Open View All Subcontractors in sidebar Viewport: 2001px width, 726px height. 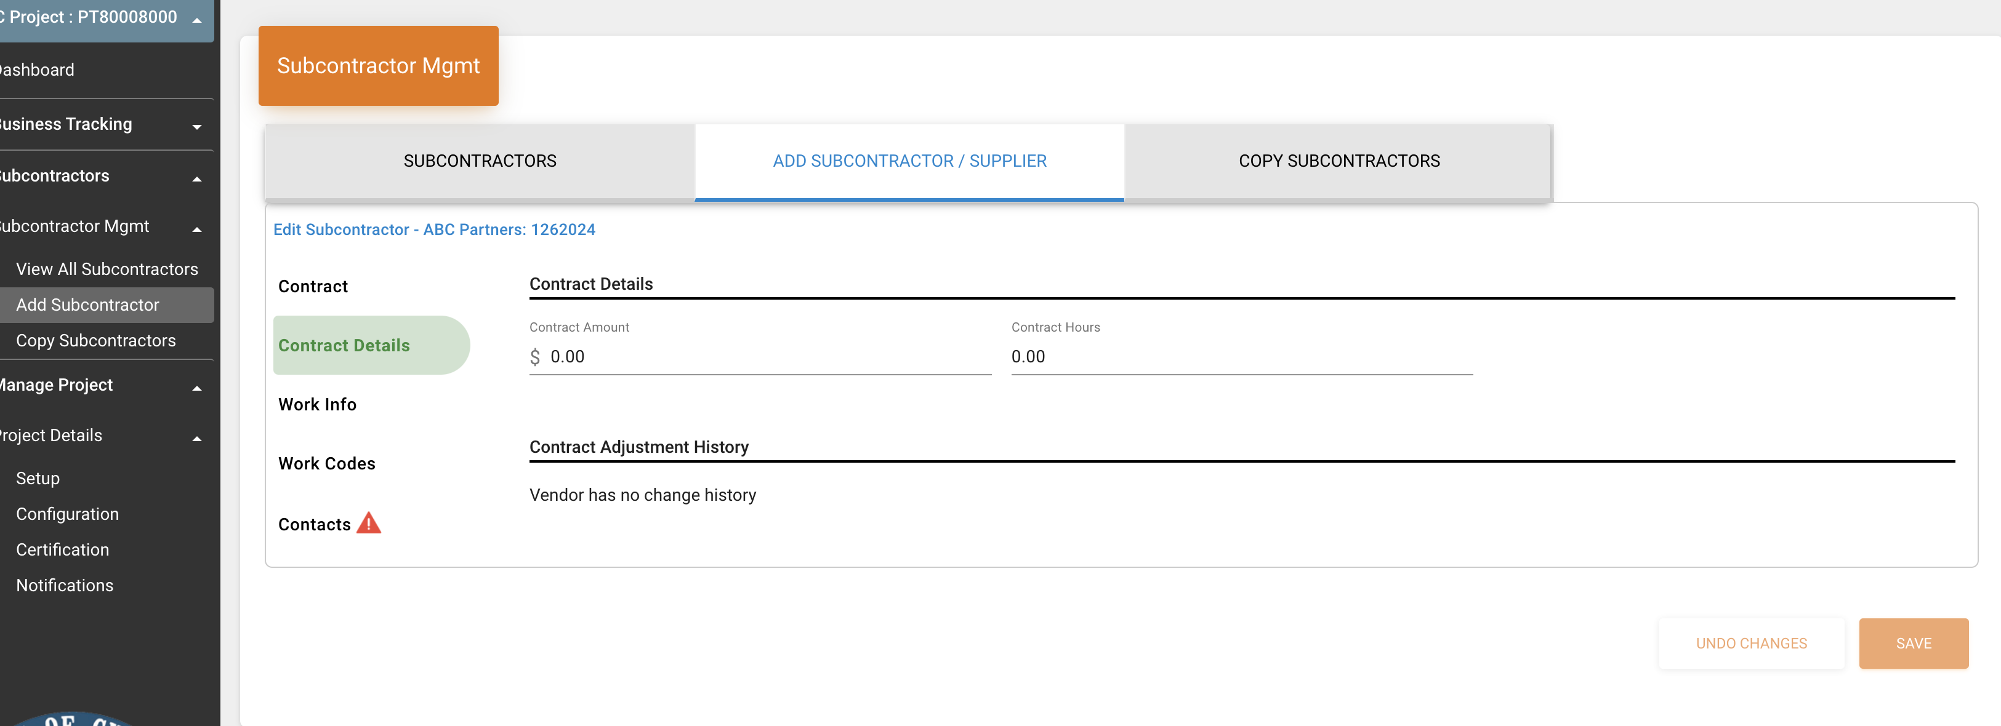coord(107,269)
